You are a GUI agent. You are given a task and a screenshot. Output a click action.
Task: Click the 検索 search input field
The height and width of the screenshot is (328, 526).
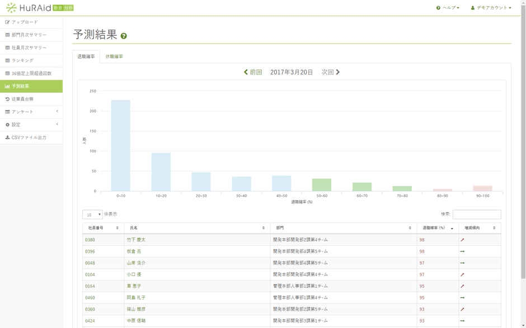pos(476,215)
